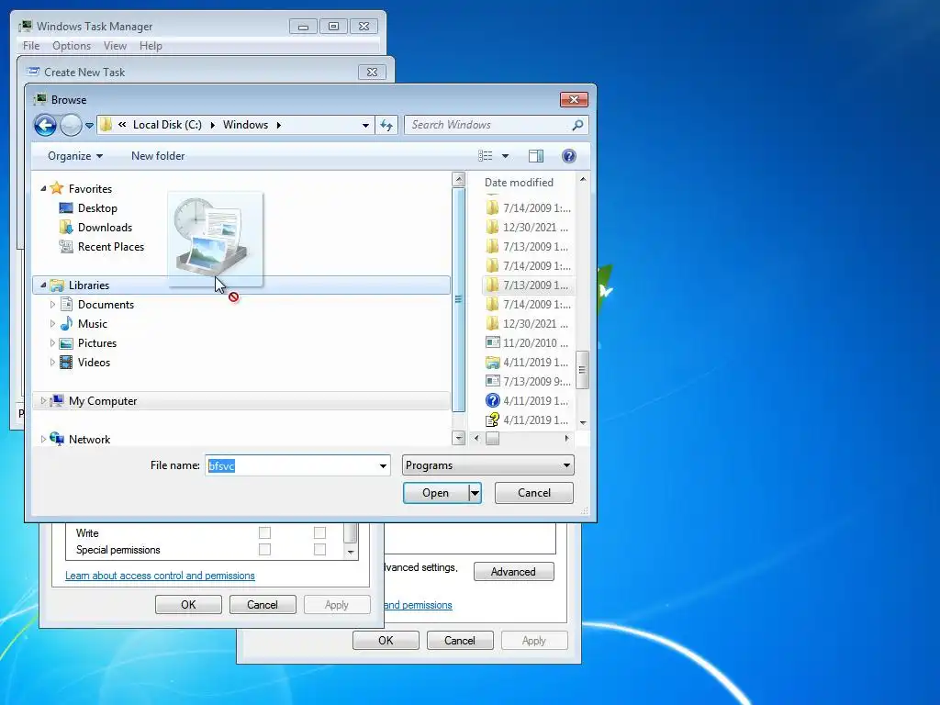Click the refresh button beside address bar
940x705 pixels.
coord(386,125)
